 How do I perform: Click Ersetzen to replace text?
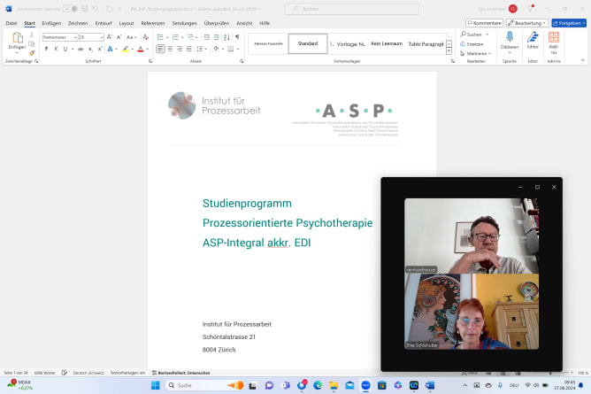[x=472, y=44]
